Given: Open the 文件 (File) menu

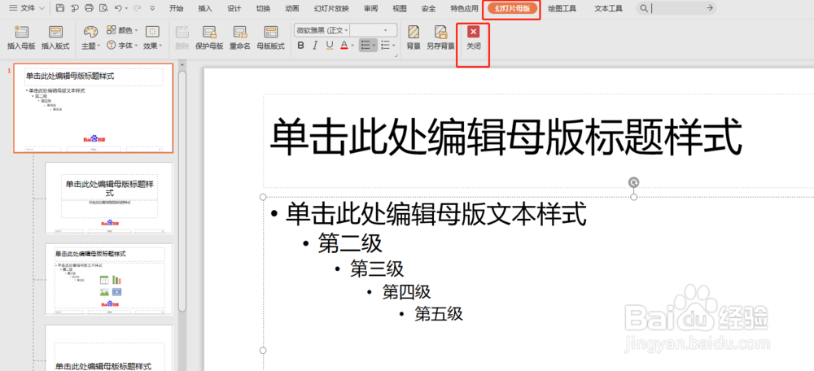Looking at the screenshot, I should click(27, 8).
